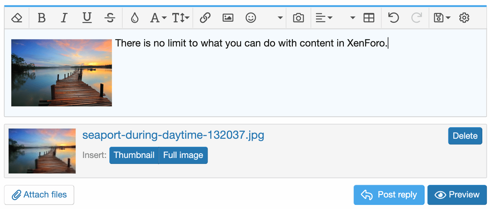Image resolution: width=490 pixels, height=209 pixels.
Task: Open the editor settings gear icon
Action: click(464, 18)
